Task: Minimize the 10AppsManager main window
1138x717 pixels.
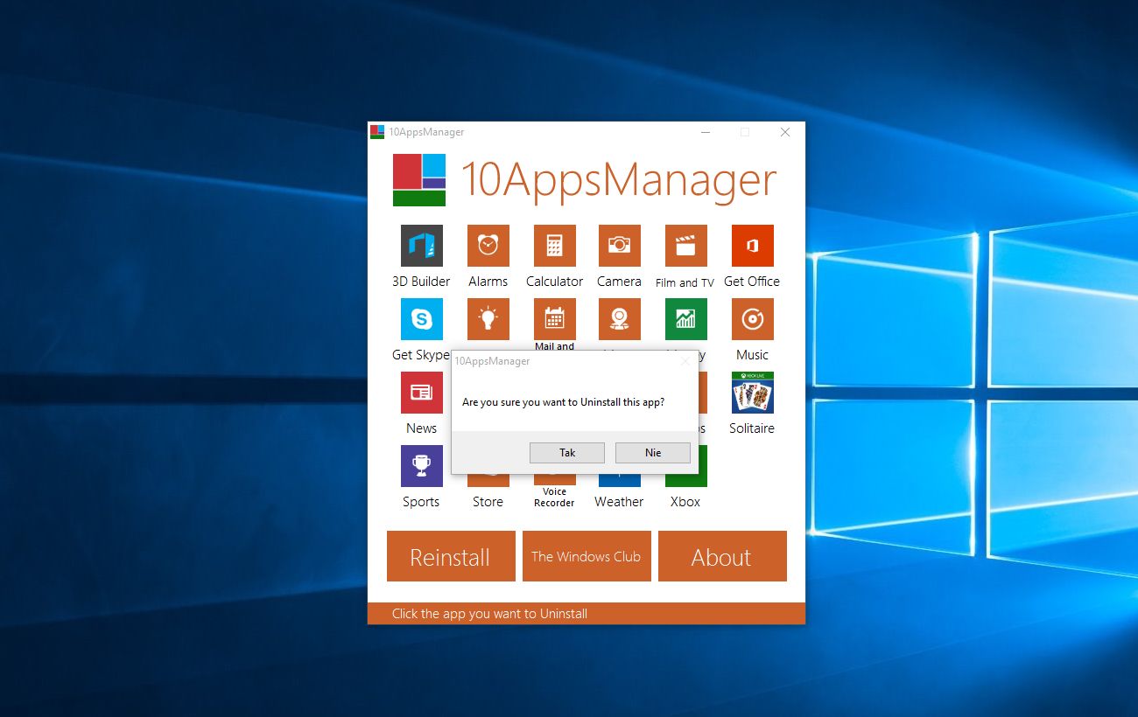Action: click(x=705, y=132)
